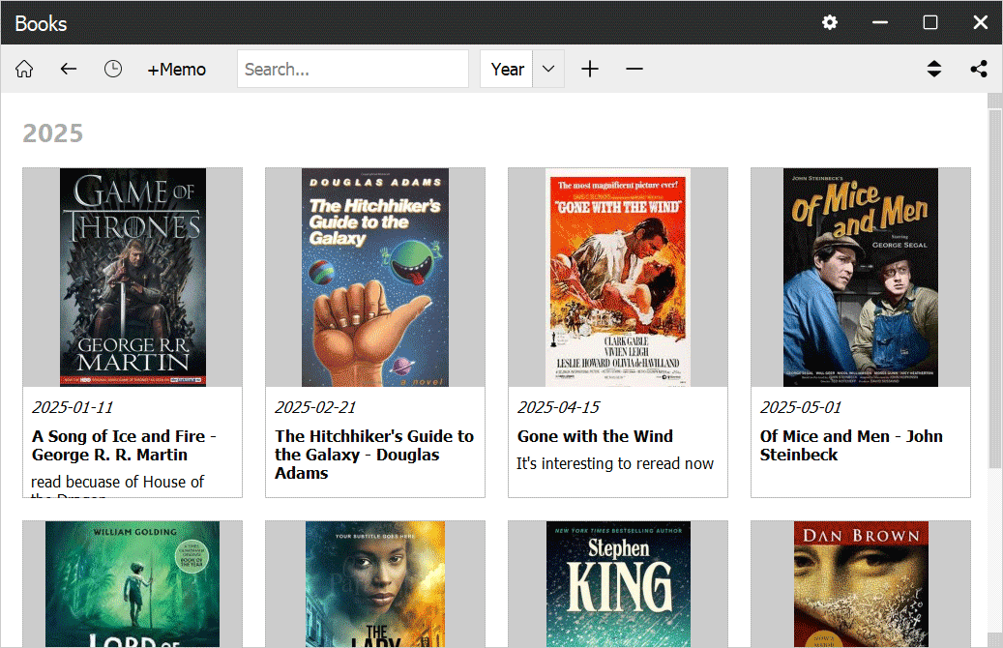The height and width of the screenshot is (648, 1003).
Task: Select the Gone with the Wind poster
Action: coord(618,278)
